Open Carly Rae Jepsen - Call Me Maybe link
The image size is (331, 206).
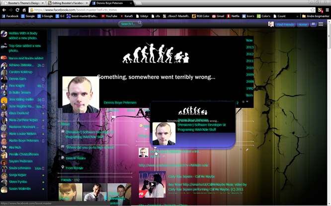tap(191, 176)
